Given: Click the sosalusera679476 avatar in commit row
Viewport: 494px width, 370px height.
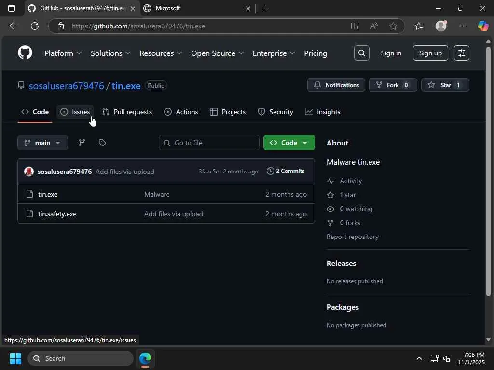Looking at the screenshot, I should coord(29,172).
